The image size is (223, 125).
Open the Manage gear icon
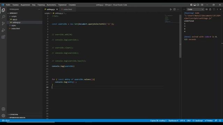3,116
